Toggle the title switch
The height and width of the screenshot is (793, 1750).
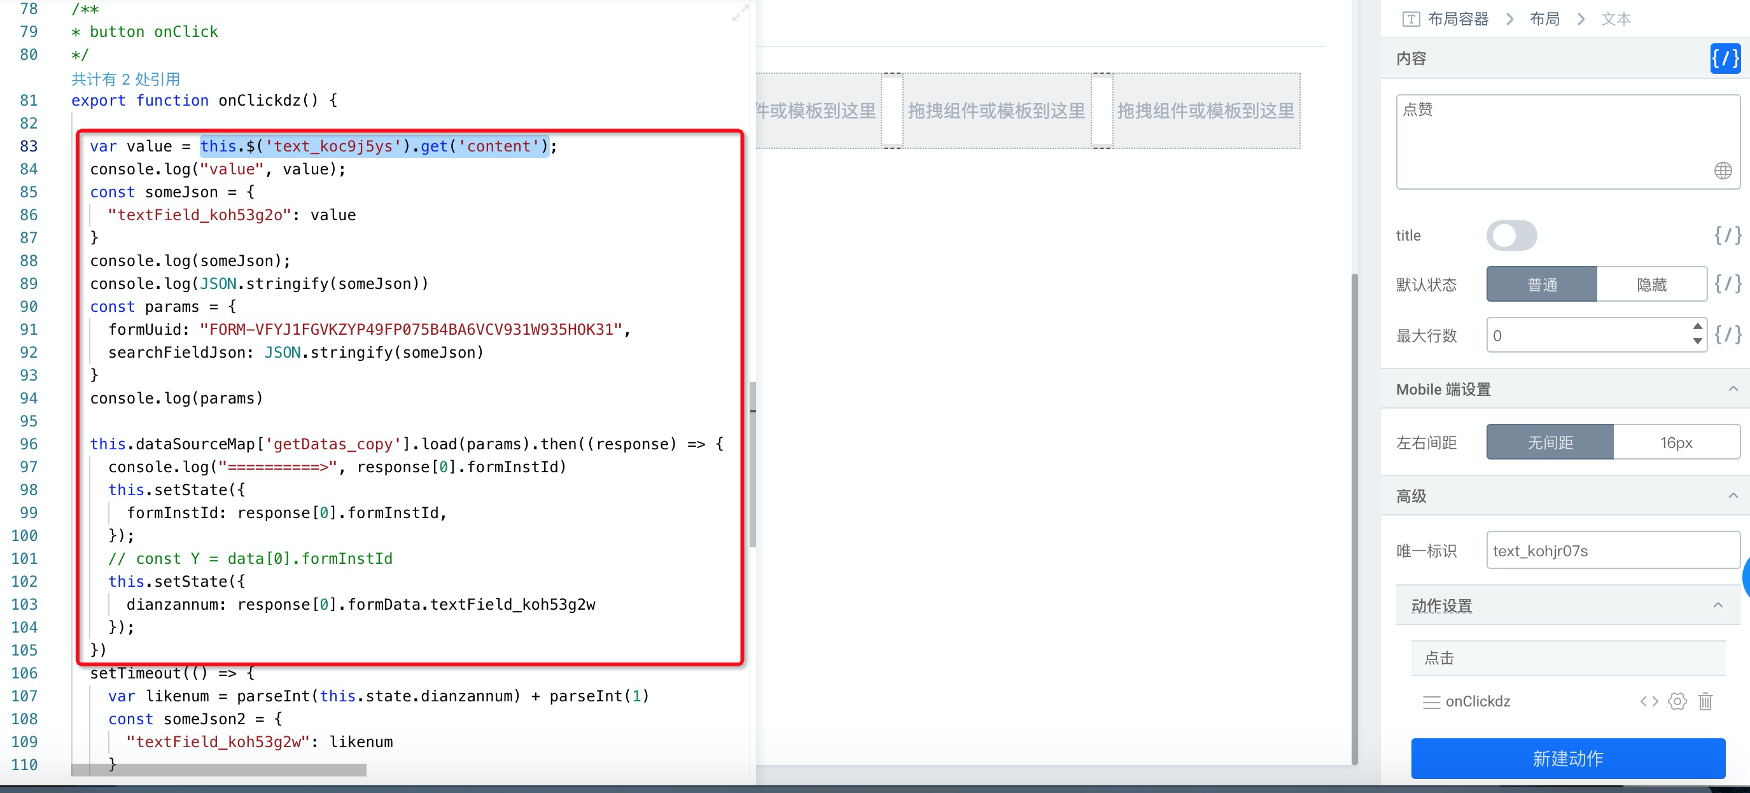point(1511,235)
